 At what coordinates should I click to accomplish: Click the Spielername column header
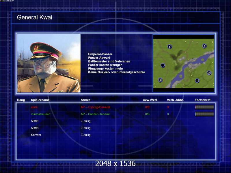point(40,100)
